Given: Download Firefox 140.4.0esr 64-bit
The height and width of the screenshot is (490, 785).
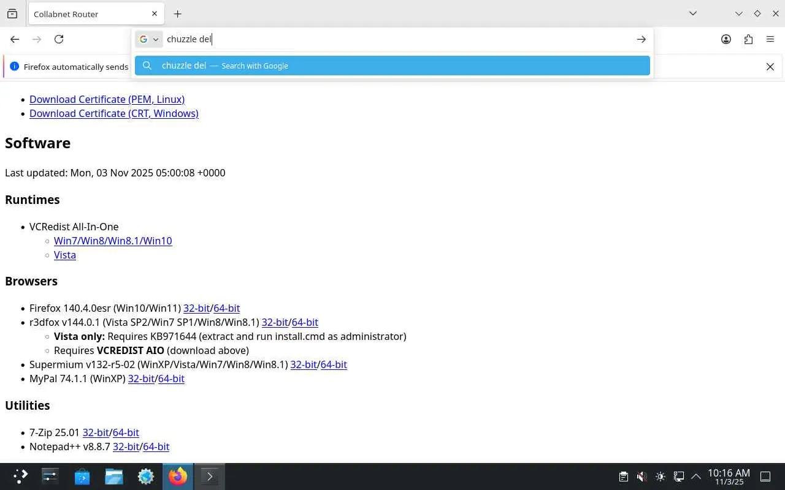Looking at the screenshot, I should (x=227, y=308).
